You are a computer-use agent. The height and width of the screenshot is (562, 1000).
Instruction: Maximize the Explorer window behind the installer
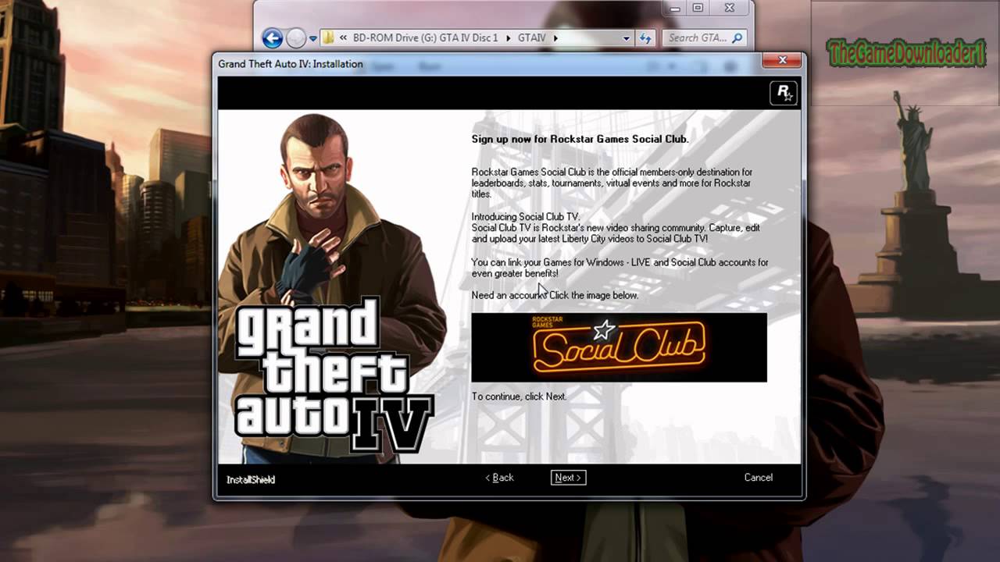698,8
